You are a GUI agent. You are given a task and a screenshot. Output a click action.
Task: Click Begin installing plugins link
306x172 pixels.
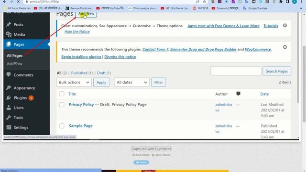tap(81, 57)
